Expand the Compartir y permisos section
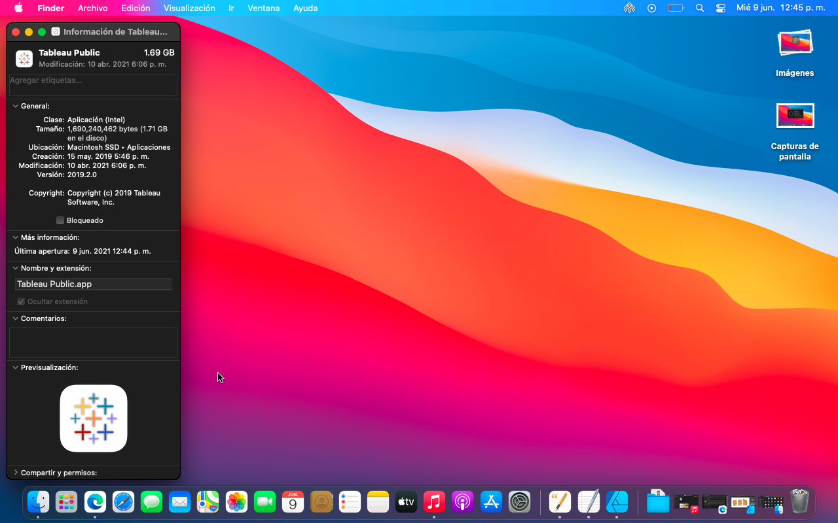 (15, 473)
